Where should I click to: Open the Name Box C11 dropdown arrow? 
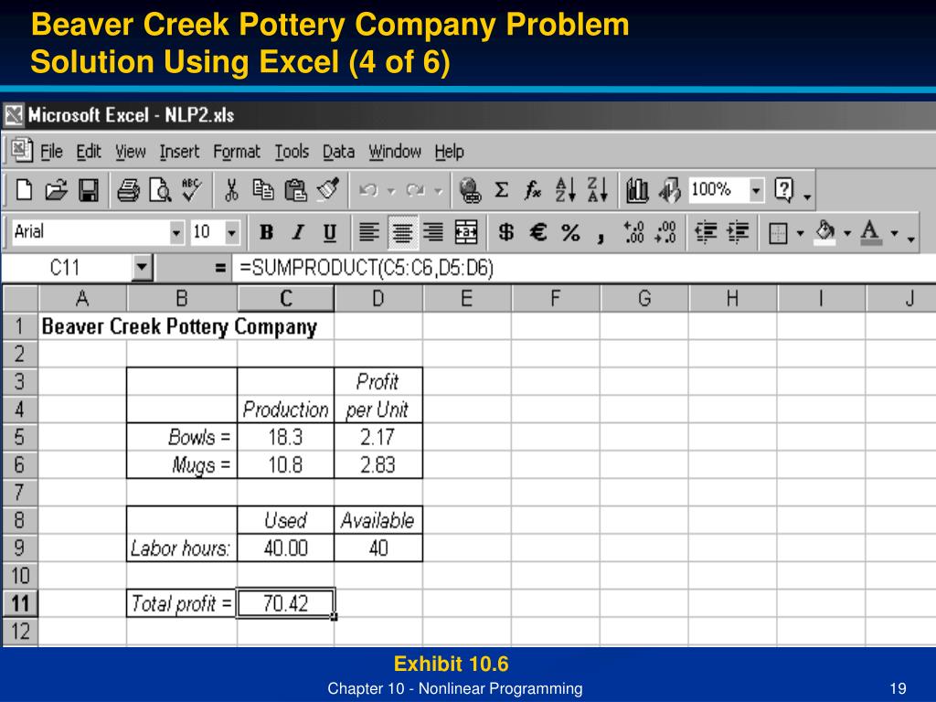(x=142, y=268)
